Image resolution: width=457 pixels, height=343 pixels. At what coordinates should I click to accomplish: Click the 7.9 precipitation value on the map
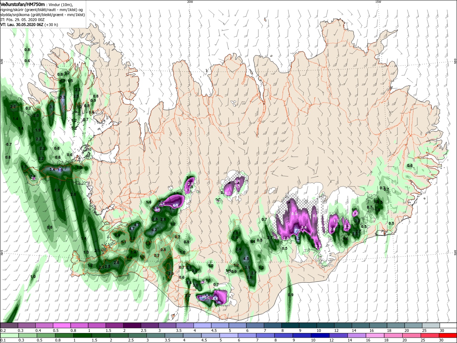60,170
